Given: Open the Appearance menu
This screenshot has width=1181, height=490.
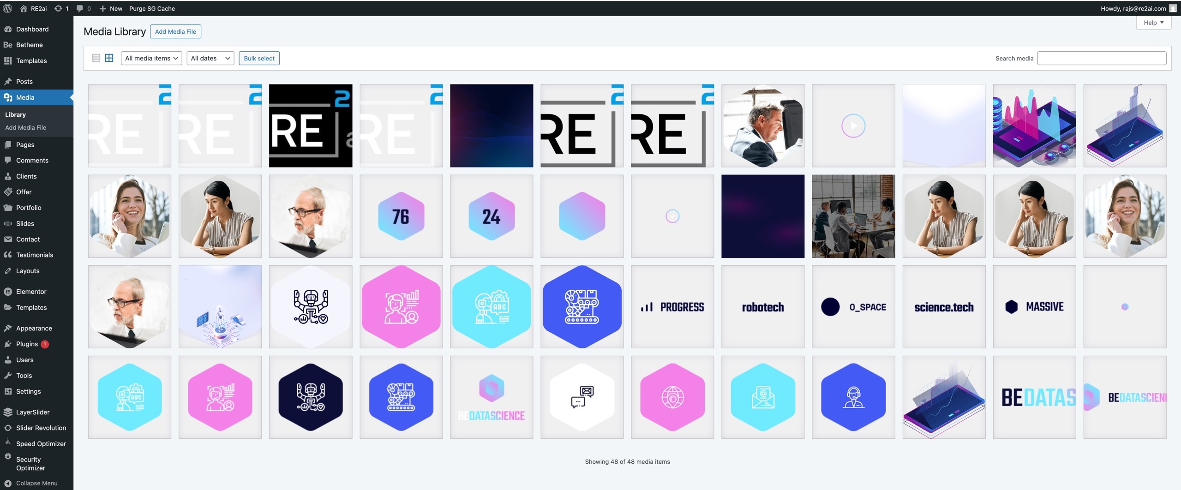Looking at the screenshot, I should pyautogui.click(x=34, y=328).
